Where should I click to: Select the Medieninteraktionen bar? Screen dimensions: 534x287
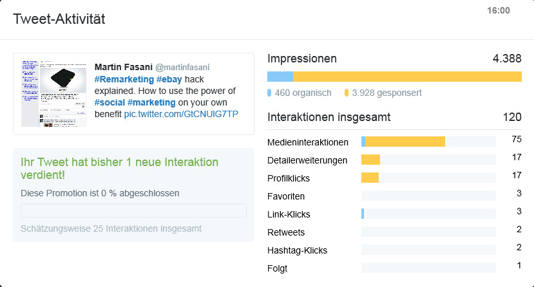tap(405, 142)
